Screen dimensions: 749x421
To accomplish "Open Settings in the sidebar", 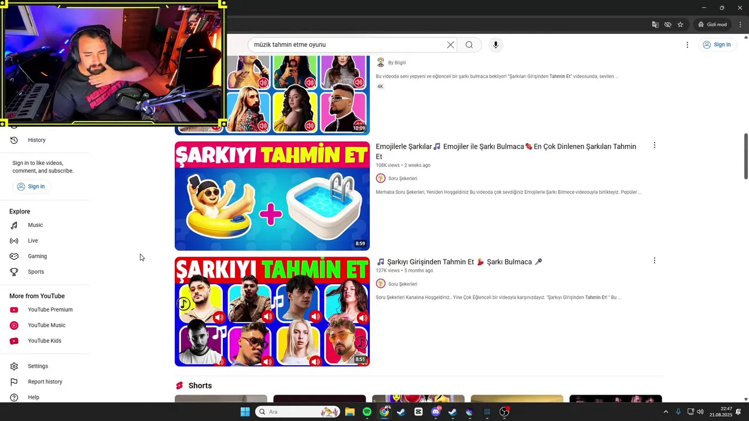I will tap(37, 366).
